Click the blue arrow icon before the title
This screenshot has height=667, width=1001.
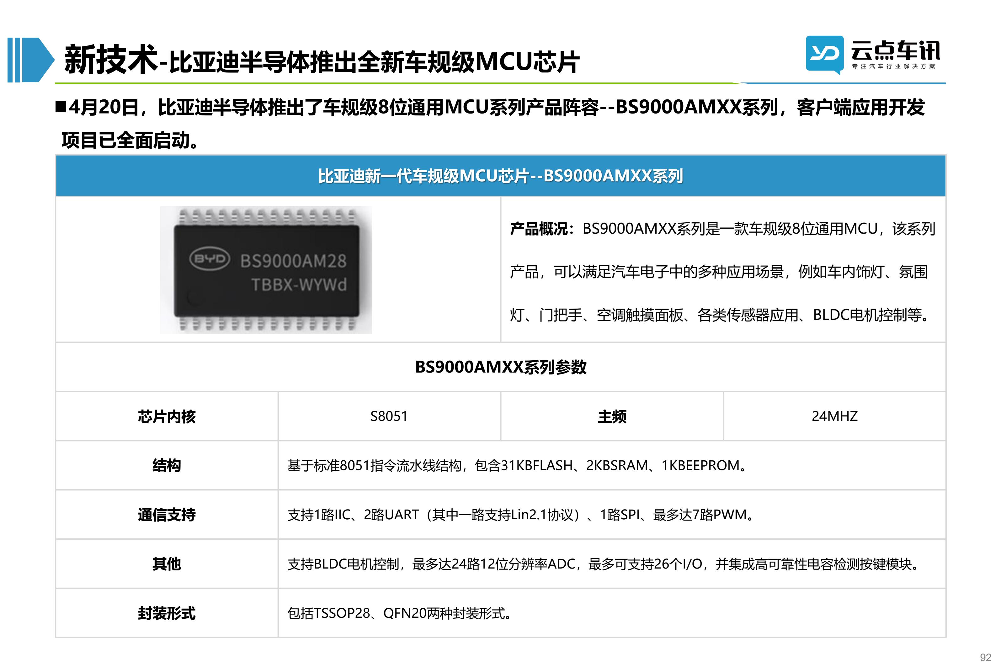click(x=31, y=60)
